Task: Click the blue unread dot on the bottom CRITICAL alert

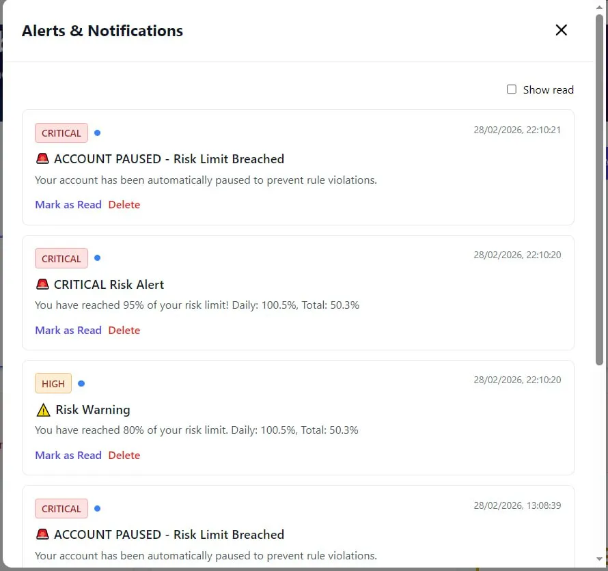Action: (97, 508)
